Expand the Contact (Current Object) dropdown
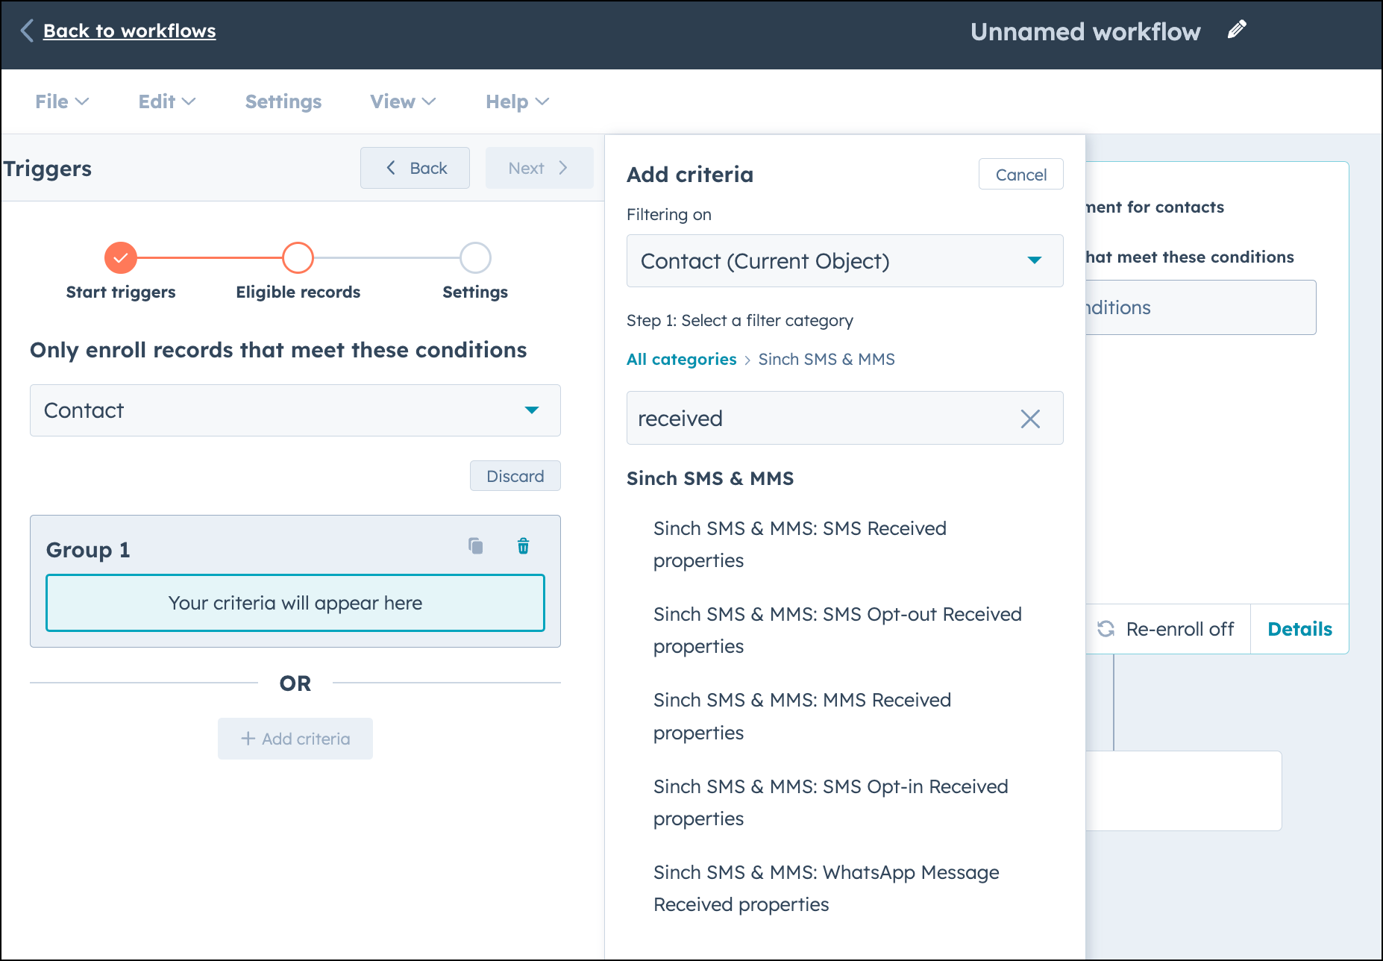1383x961 pixels. 845,261
